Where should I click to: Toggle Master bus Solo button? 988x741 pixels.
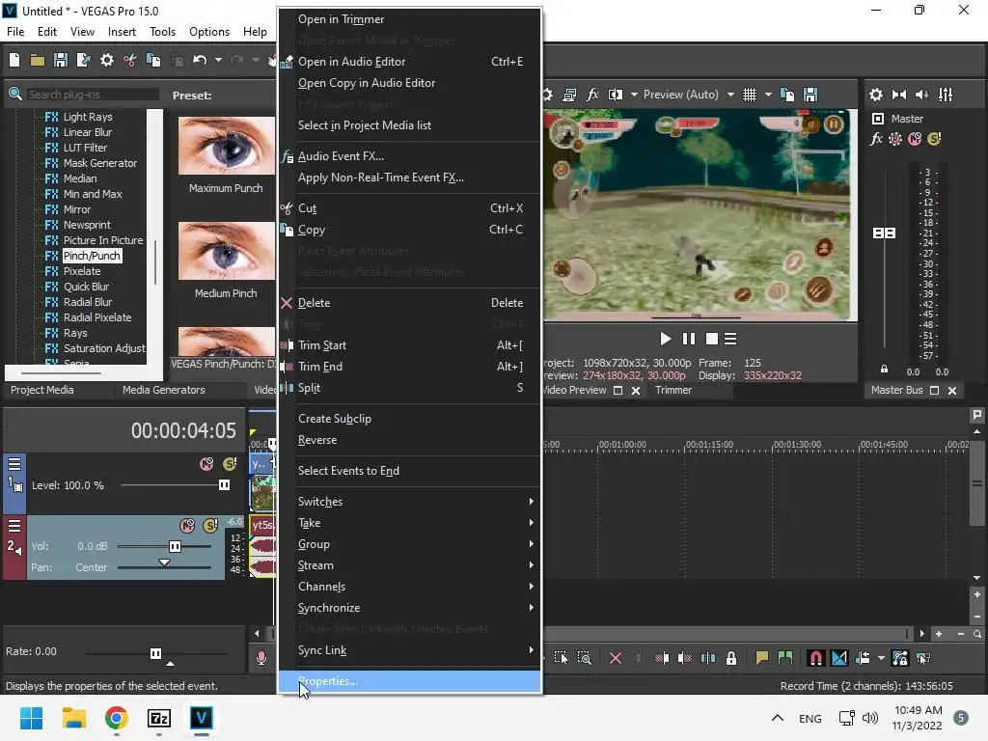coord(934,139)
